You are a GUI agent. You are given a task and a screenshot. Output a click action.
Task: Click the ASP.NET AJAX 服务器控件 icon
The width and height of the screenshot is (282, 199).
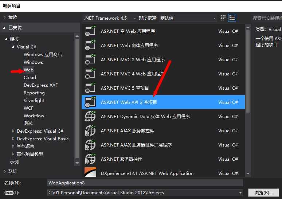tap(90, 130)
